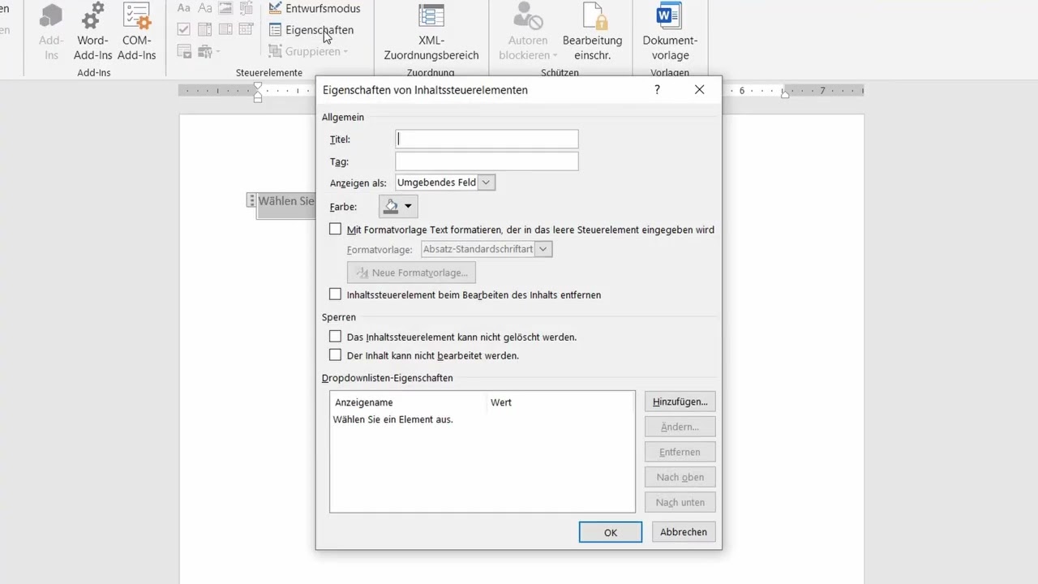Click Nach unten button
The image size is (1038, 584).
[680, 502]
